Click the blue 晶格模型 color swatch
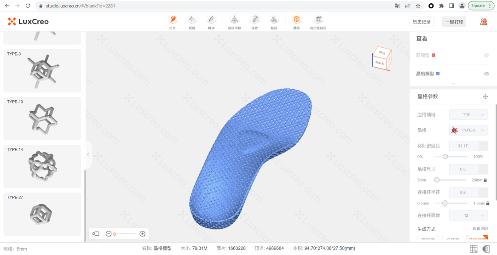 438,74
